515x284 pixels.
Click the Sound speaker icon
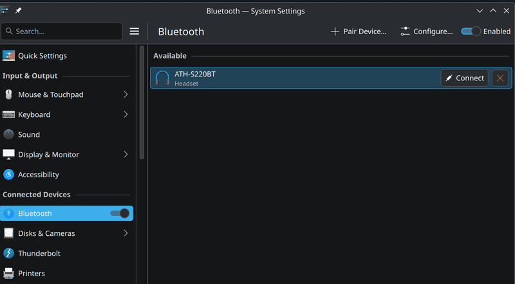8,134
